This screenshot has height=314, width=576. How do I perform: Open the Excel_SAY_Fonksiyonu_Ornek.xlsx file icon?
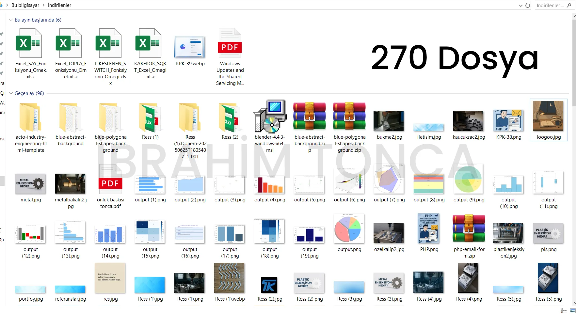[29, 44]
